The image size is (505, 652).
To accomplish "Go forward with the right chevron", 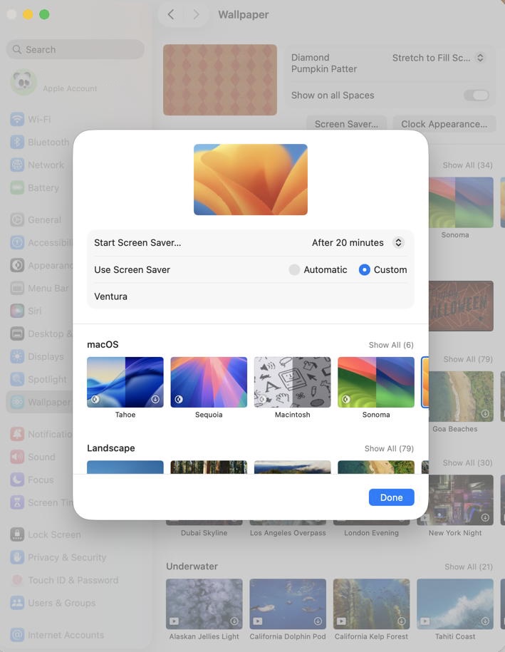I will pyautogui.click(x=196, y=14).
